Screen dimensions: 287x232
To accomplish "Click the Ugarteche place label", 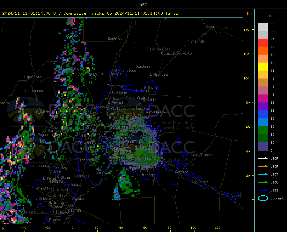I will [x=86, y=160].
